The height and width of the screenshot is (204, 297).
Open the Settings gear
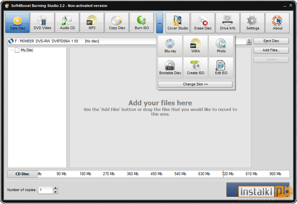click(252, 23)
